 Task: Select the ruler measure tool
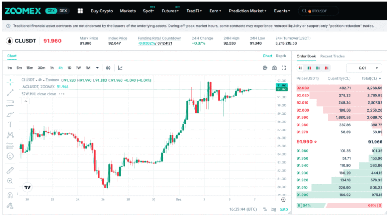[x=10, y=170]
